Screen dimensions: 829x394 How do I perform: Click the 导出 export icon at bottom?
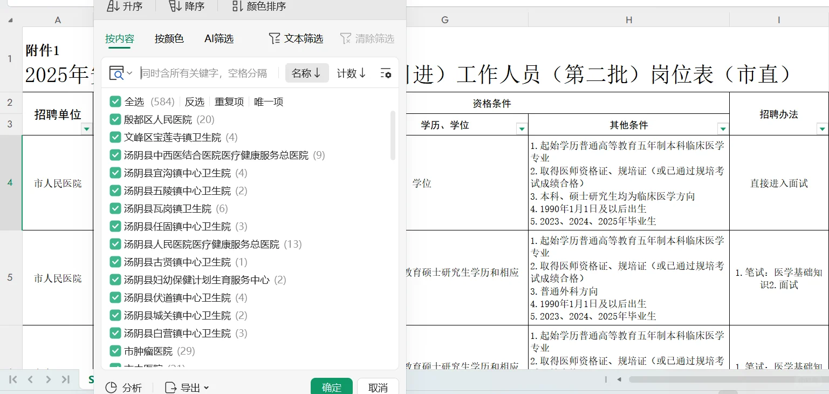click(170, 387)
